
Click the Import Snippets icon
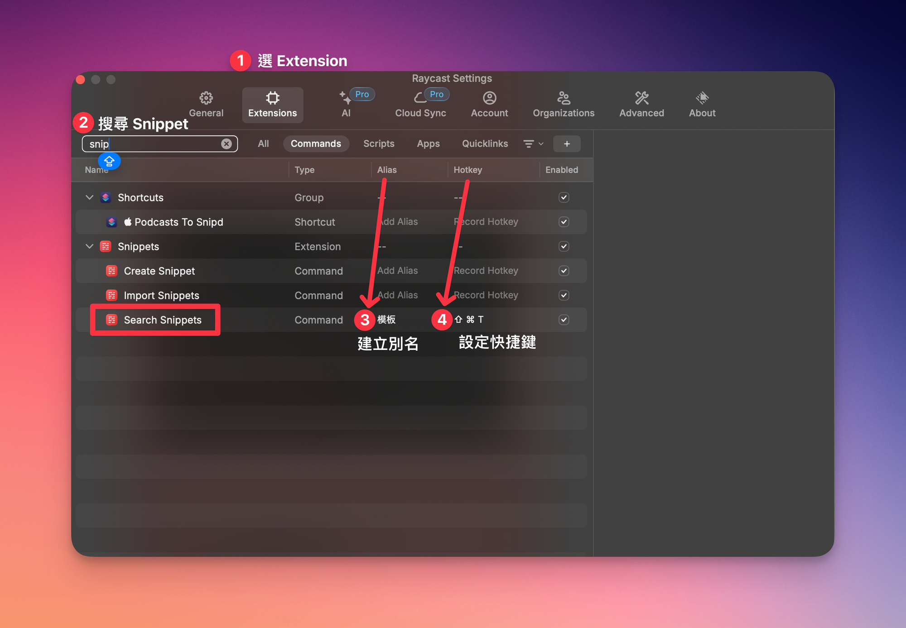111,295
